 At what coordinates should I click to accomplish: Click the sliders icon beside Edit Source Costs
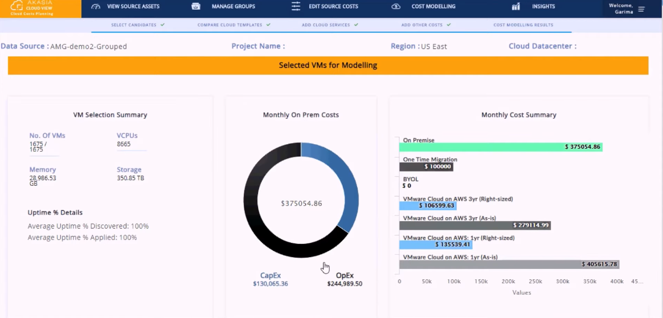pyautogui.click(x=296, y=7)
